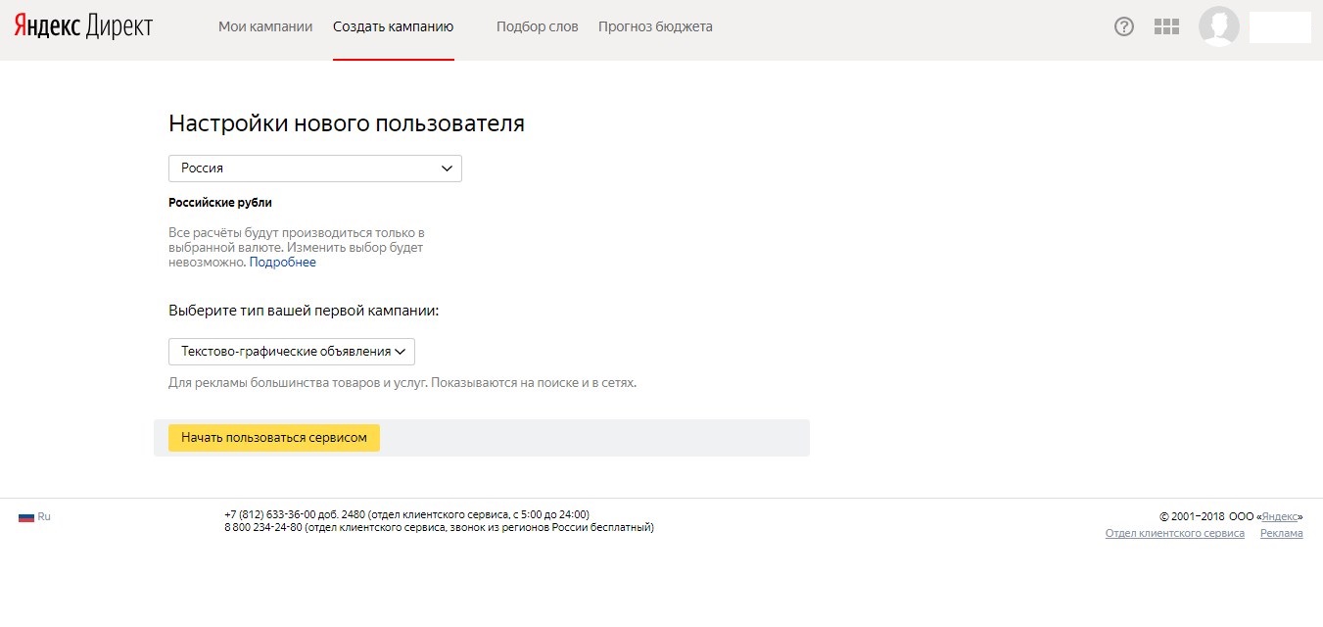This screenshot has height=627, width=1323.
Task: Open Прогноз бюджета
Action: click(655, 27)
